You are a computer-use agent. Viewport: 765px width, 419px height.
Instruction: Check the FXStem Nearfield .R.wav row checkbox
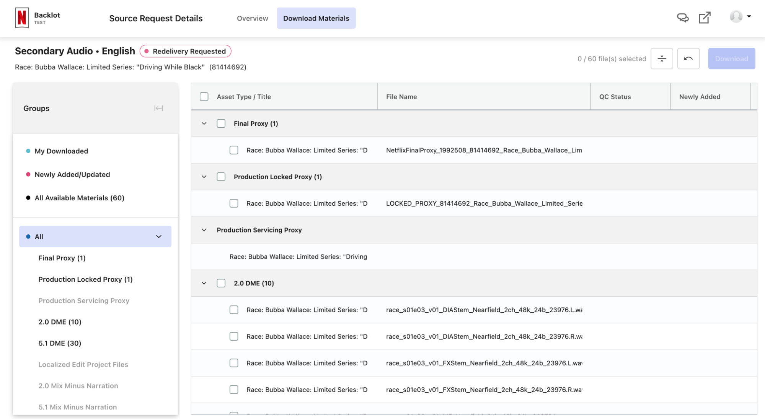tap(234, 390)
